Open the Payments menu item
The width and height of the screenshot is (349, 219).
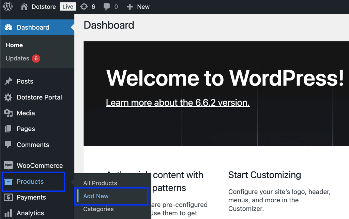(x=31, y=197)
